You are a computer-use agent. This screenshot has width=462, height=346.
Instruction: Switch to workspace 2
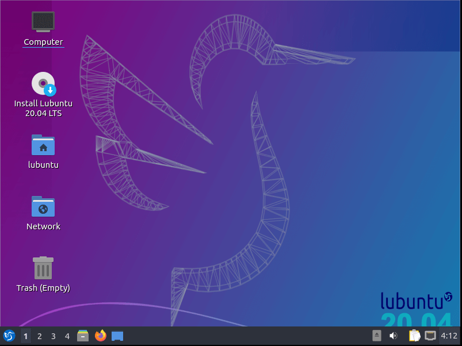tap(40, 336)
